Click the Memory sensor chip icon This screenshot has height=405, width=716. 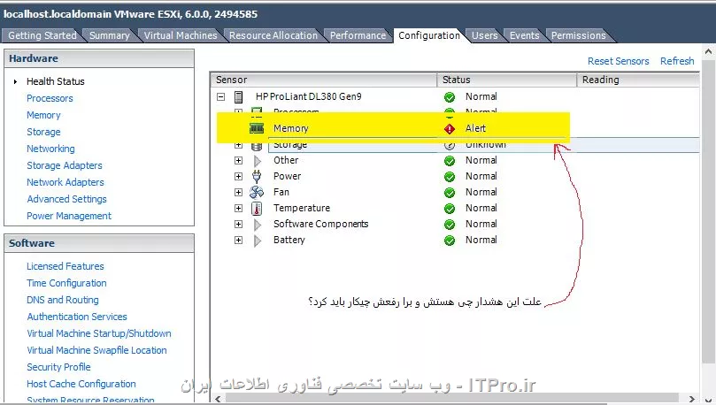(257, 128)
